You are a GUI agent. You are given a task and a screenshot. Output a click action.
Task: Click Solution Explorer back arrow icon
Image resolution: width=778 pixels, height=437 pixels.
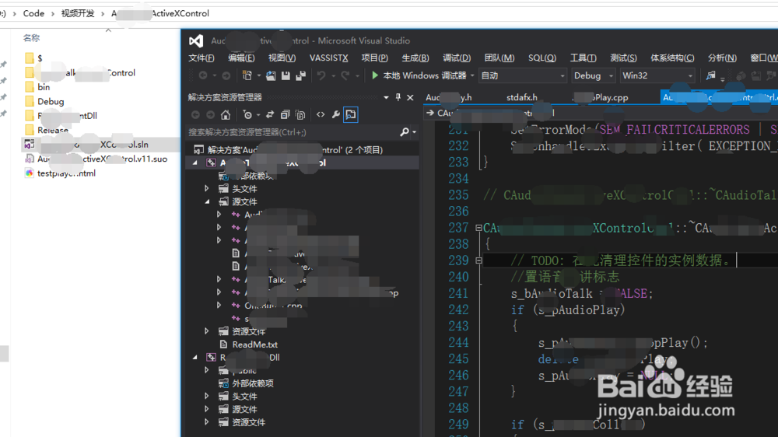195,114
